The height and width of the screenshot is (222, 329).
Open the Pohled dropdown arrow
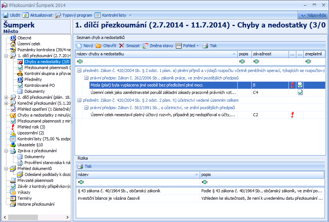[x=198, y=46]
